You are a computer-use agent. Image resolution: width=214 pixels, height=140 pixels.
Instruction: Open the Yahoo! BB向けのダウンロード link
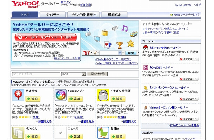coord(117,63)
